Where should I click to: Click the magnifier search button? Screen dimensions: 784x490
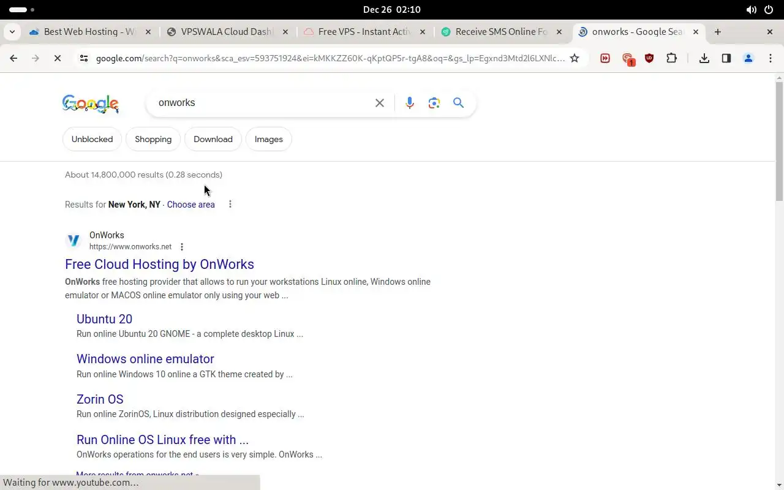click(x=458, y=103)
